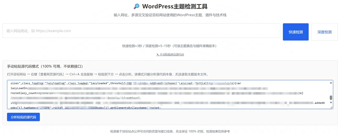This screenshot has height=134, width=340.
Task: Click the 手动粘贴源代码模式 panel heading
Action: [45, 66]
